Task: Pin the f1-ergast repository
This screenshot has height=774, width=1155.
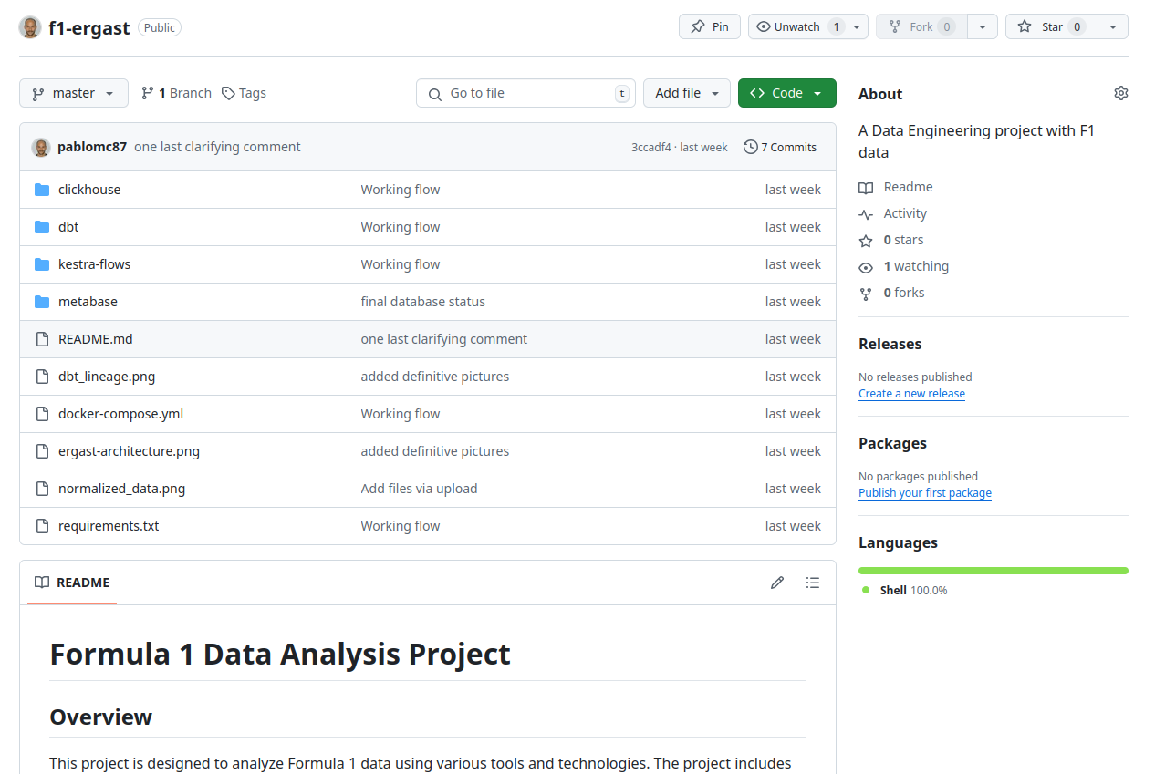Action: coord(710,26)
